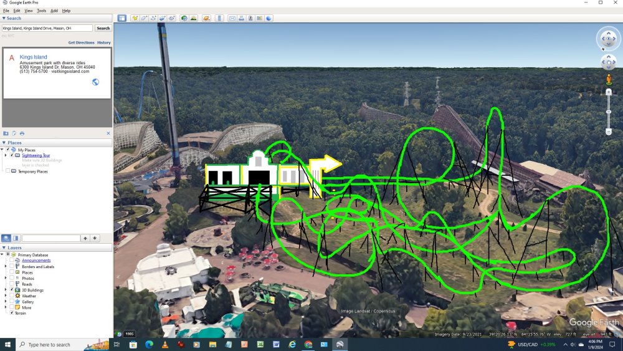Click the Email toolbar icon
This screenshot has width=623, height=351.
(x=232, y=18)
